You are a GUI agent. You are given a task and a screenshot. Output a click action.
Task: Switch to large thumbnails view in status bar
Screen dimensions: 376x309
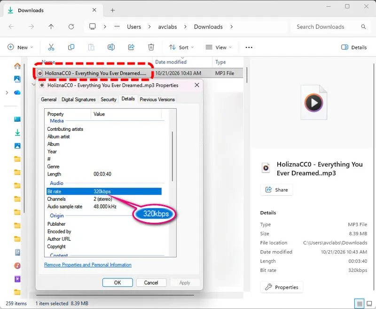tap(369, 304)
